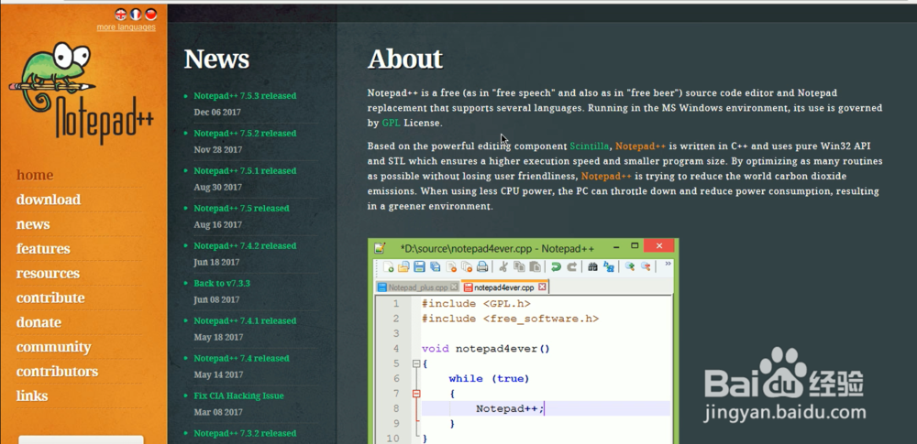Viewport: 917px width, 444px height.
Task: Select the Notepad_plus.cpp tab in screenshot
Action: (x=417, y=287)
